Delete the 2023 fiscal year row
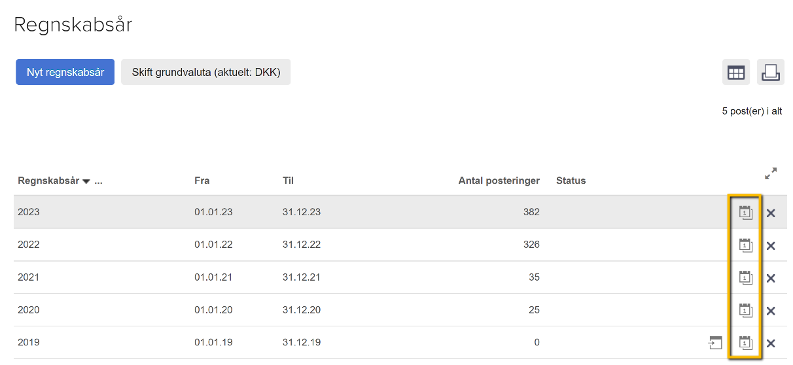Viewport: 793px width, 365px height. [771, 213]
